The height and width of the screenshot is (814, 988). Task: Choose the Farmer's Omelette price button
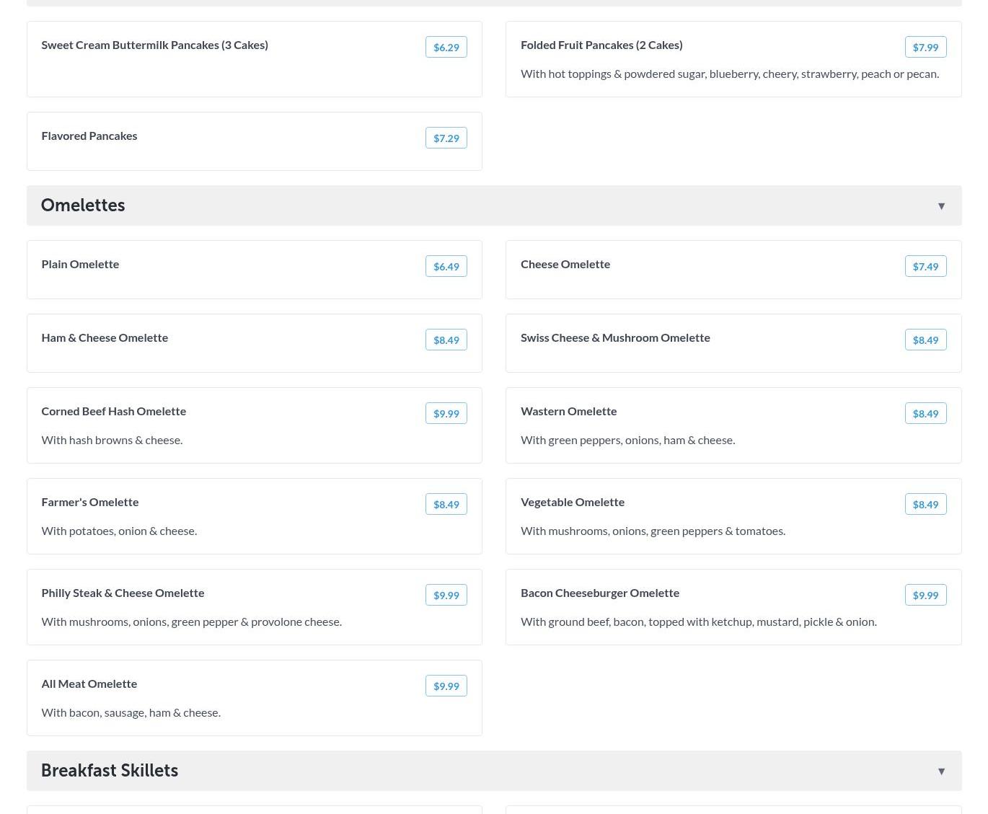[446, 504]
